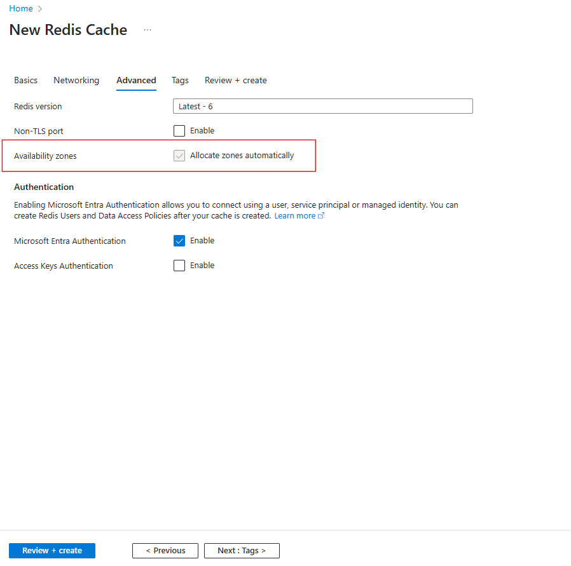
Task: Switch to the Basics tab
Action: (25, 80)
